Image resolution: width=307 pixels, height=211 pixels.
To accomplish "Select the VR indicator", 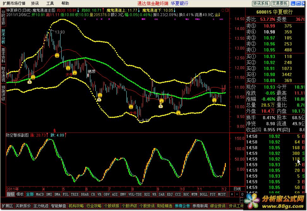I will 99,194.
